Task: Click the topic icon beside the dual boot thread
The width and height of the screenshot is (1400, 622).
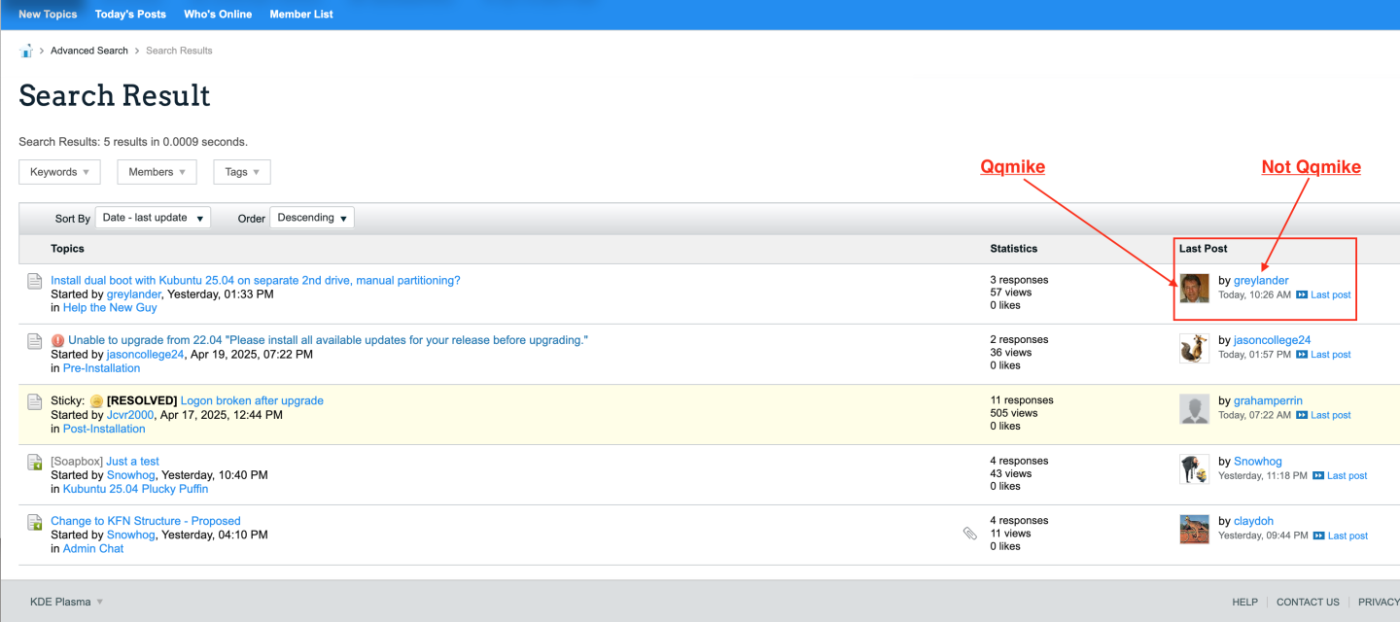Action: [x=34, y=281]
